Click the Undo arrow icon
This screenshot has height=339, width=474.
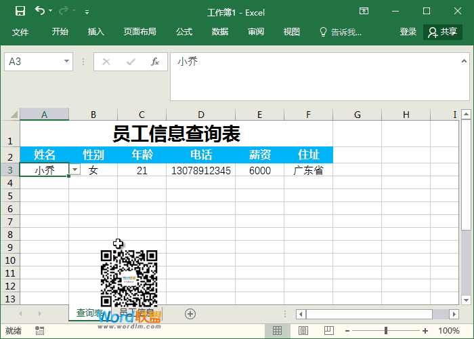tap(39, 11)
